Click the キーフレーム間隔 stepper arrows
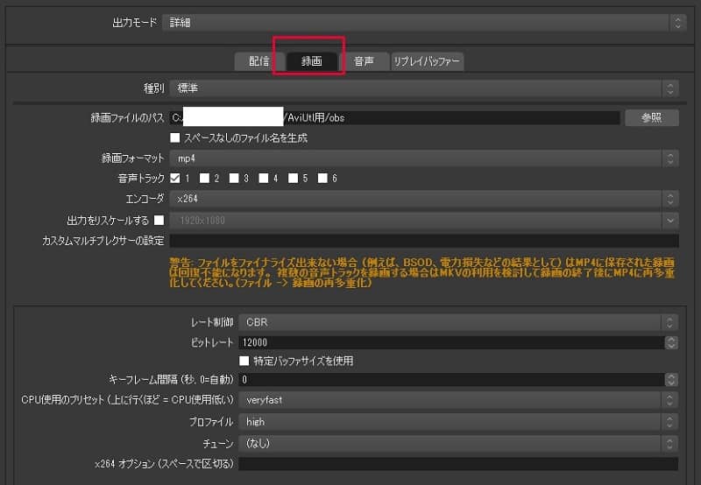Viewport: 701px width, 485px height. click(x=671, y=380)
